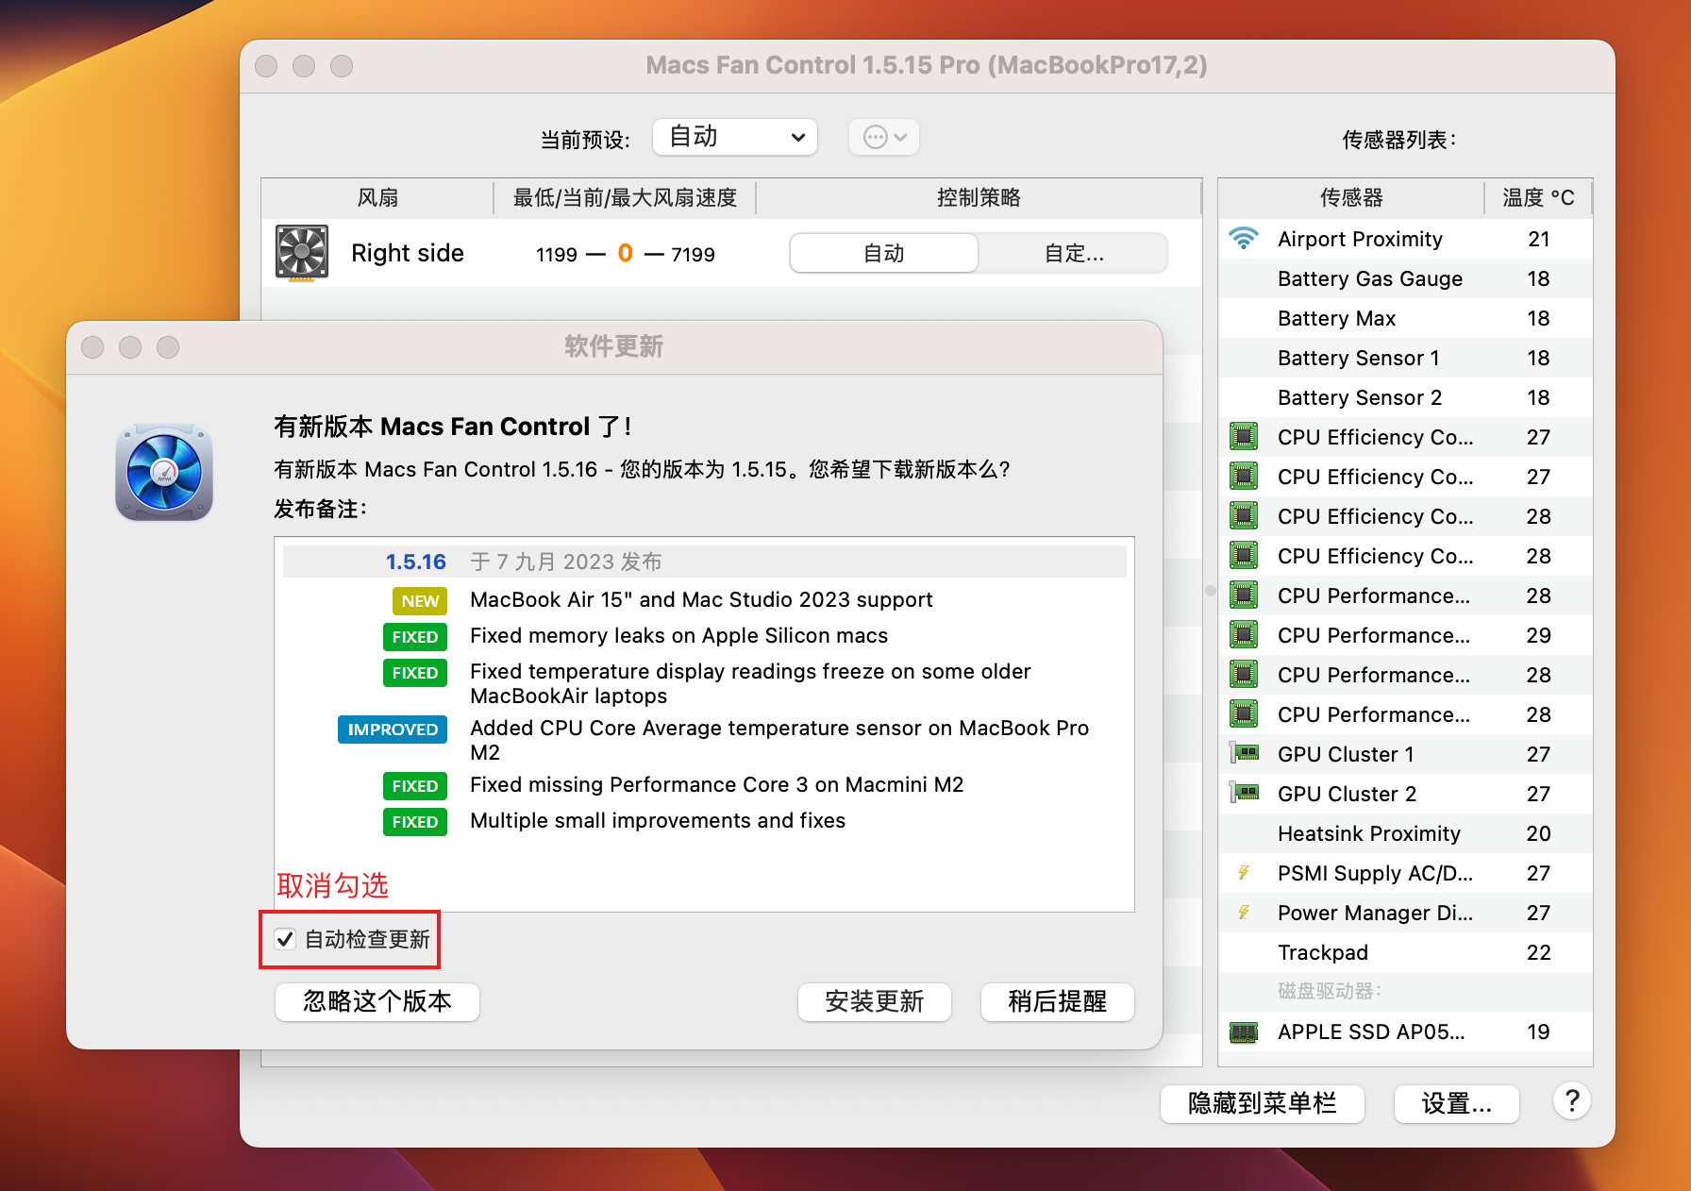1691x1191 pixels.
Task: Click the 传感器 column header
Action: [1351, 197]
